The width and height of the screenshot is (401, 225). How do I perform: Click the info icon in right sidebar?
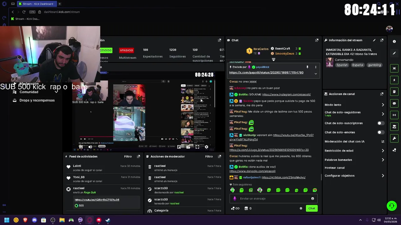(x=394, y=42)
